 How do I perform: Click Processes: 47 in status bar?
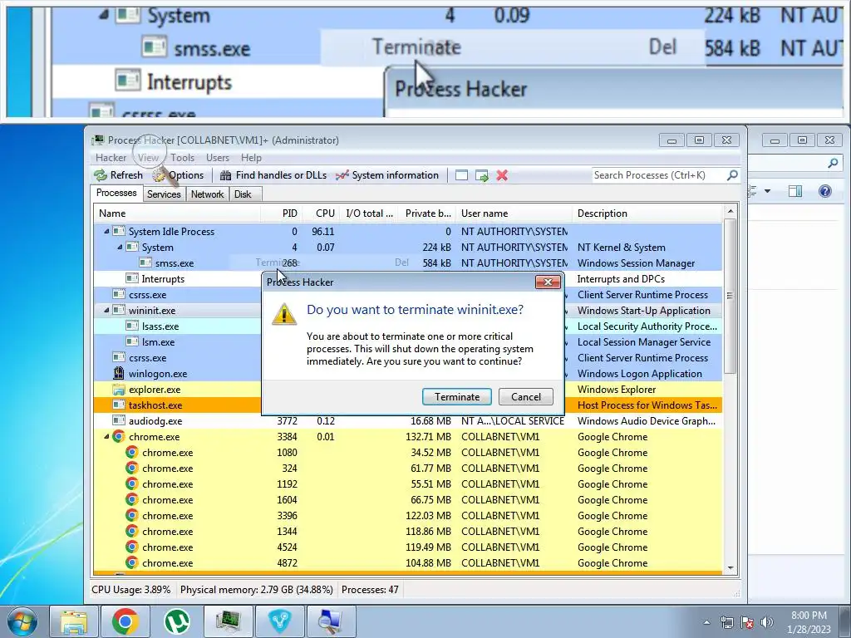[x=370, y=590]
